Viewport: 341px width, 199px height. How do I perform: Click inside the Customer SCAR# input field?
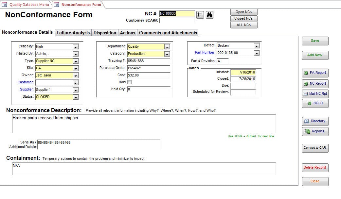point(177,21)
